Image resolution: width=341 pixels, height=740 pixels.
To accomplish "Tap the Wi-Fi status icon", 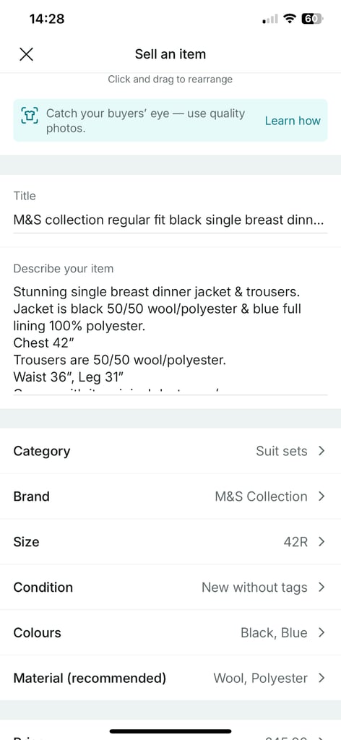I will 290,19.
